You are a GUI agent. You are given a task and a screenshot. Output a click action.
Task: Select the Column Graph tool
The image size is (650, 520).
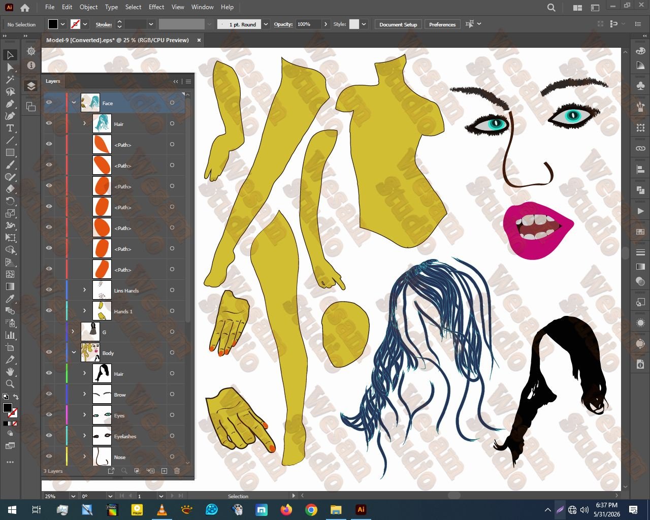coord(10,335)
